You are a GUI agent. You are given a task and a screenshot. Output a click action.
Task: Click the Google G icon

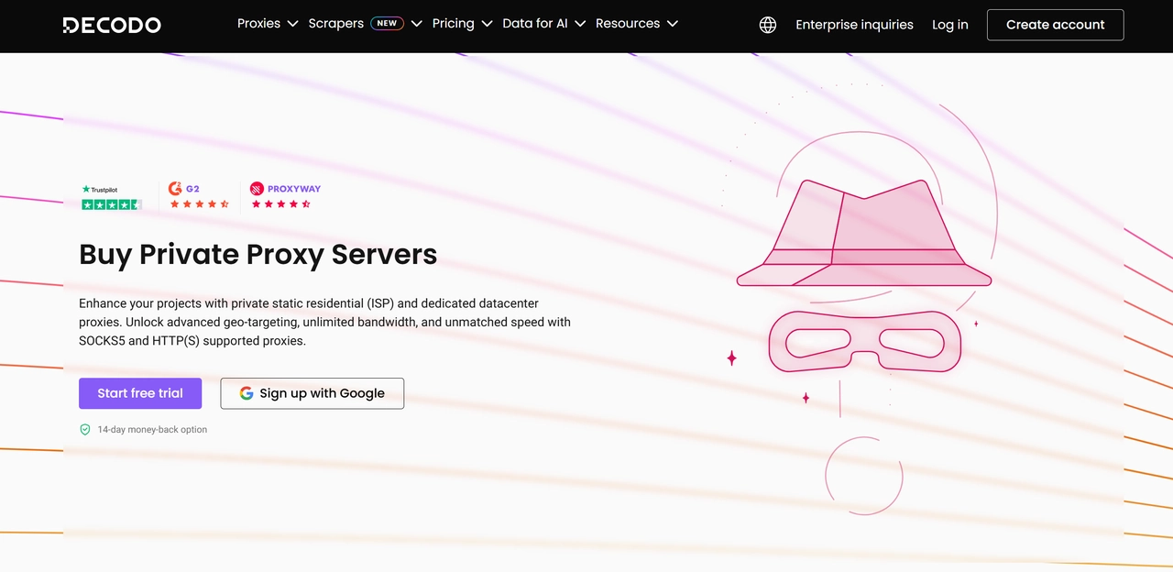click(246, 392)
